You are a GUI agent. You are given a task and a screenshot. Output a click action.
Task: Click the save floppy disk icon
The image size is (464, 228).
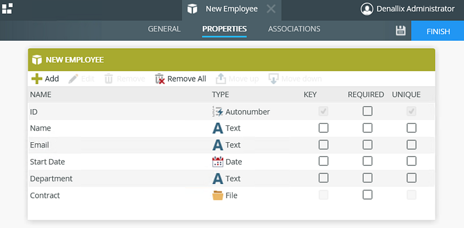coord(400,31)
